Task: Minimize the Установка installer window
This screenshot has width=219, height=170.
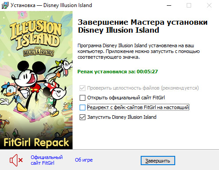Action: point(169,5)
